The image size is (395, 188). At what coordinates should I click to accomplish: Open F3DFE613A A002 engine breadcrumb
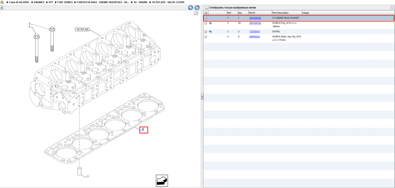coord(103,2)
